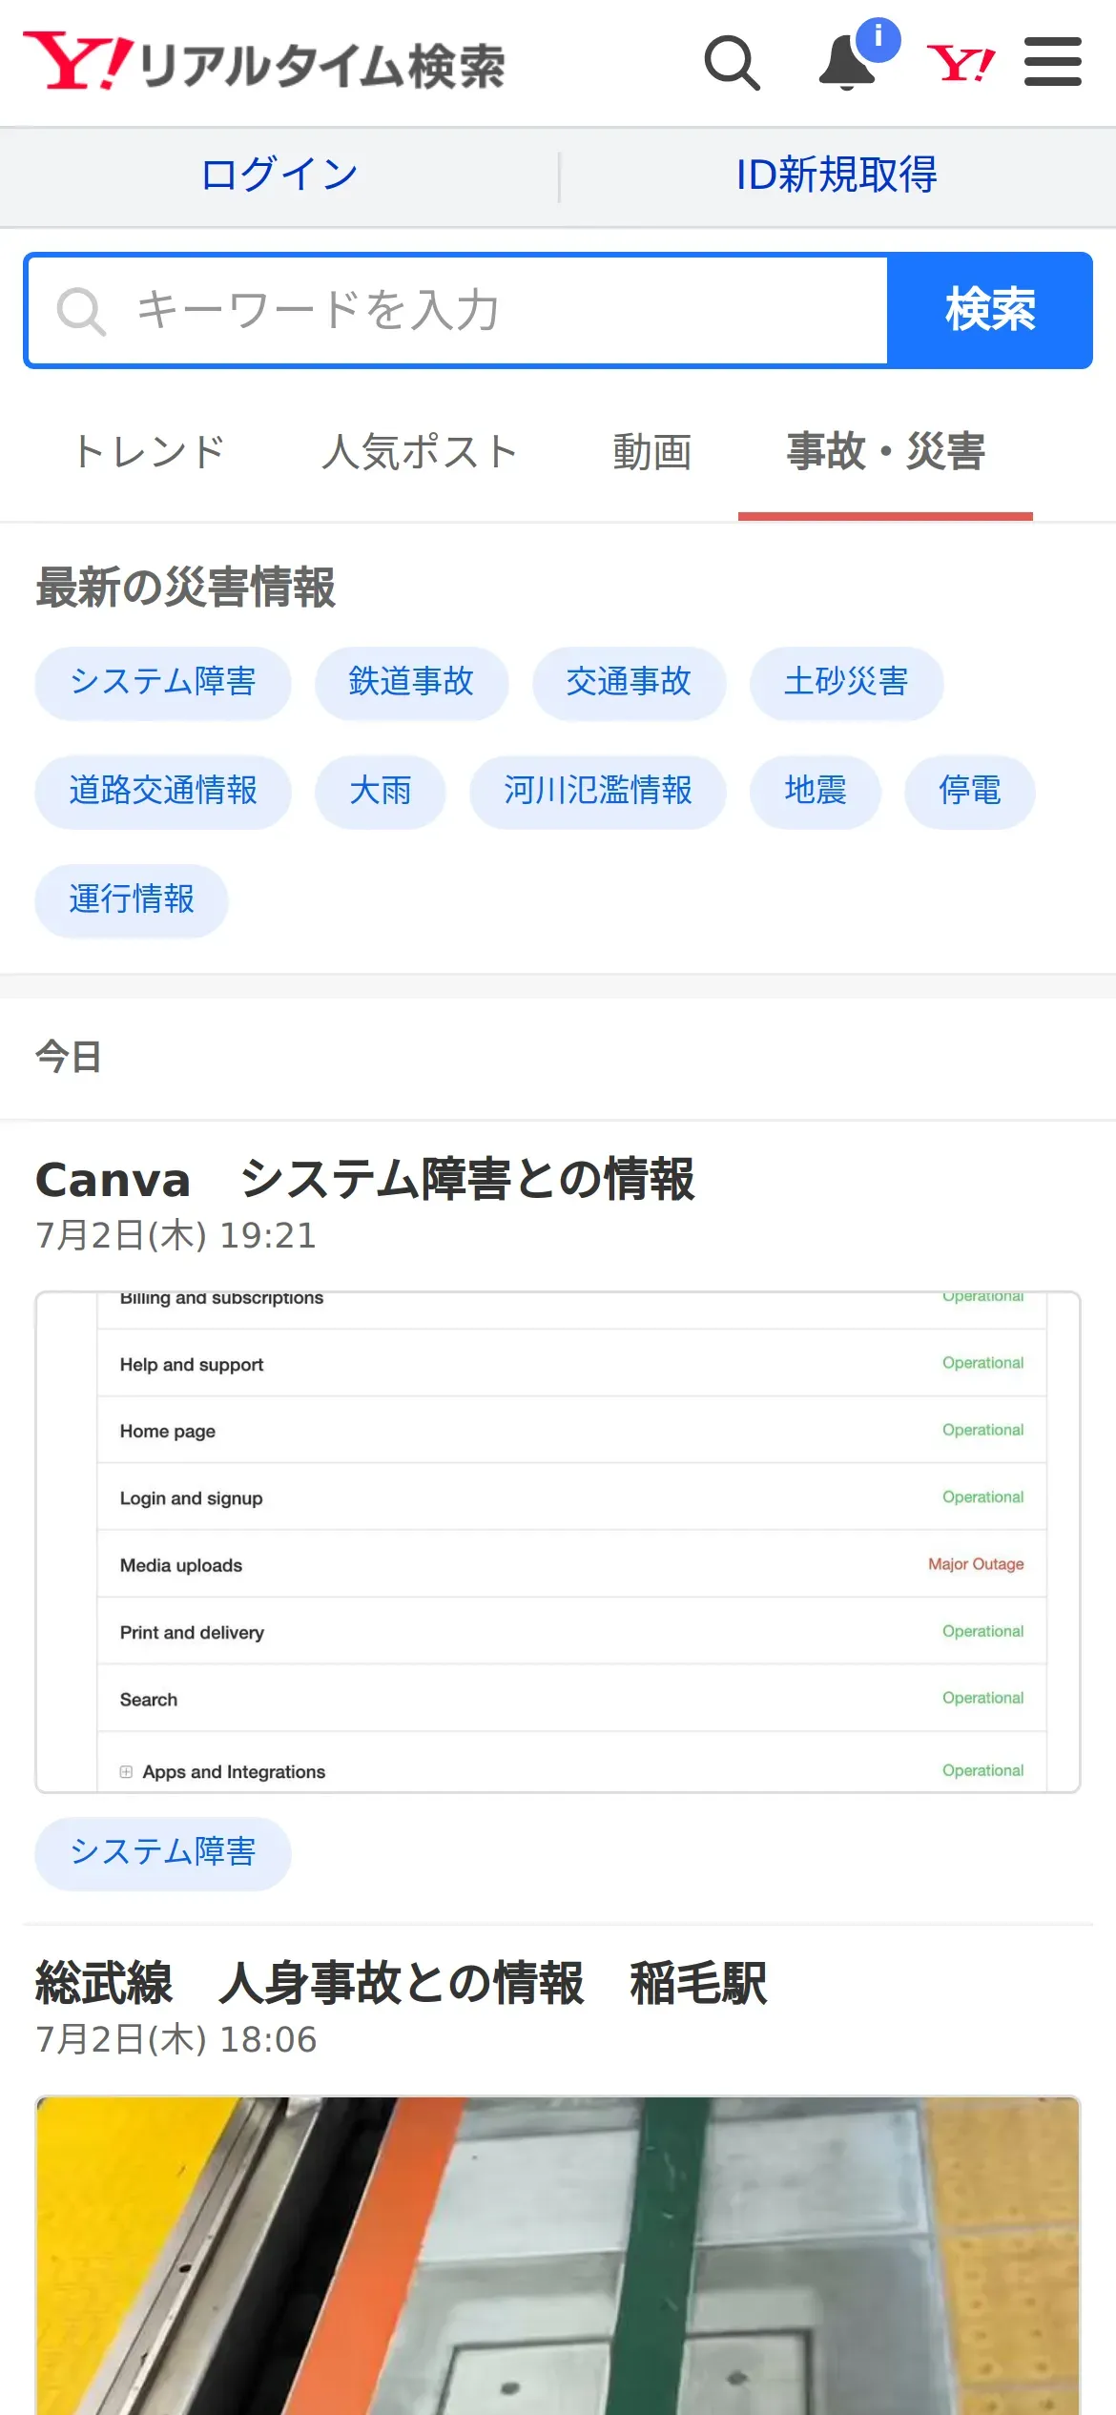Click the 今日 date heading
The image size is (1116, 2415).
(69, 1057)
